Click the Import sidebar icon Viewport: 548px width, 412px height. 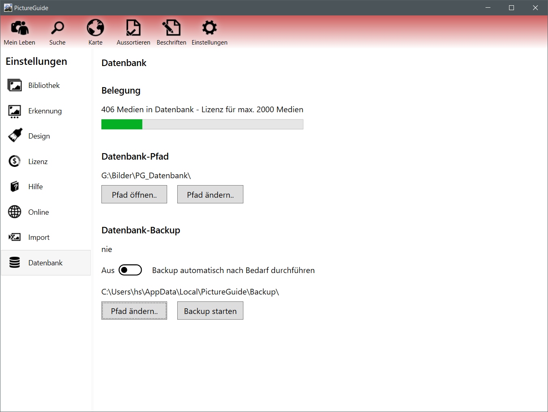[15, 237]
